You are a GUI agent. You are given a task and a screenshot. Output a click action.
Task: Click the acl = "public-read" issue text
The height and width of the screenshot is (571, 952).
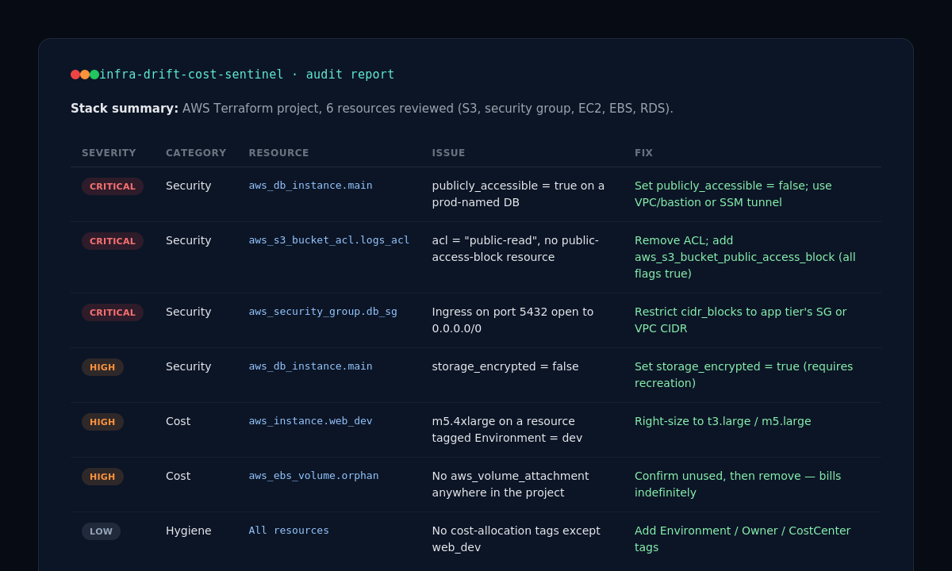coord(515,249)
